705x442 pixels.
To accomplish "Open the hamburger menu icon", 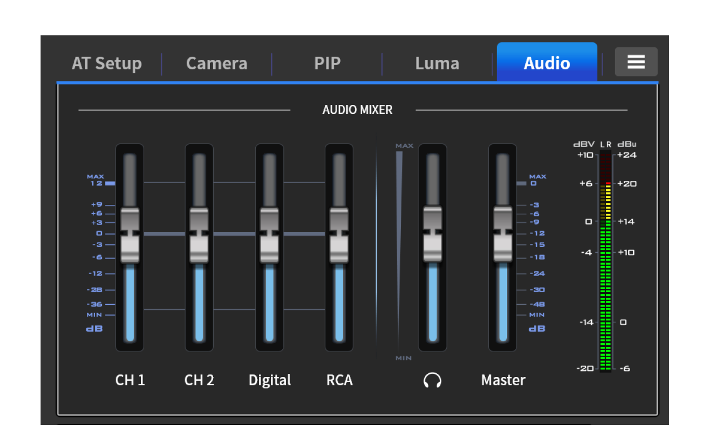I will [636, 62].
